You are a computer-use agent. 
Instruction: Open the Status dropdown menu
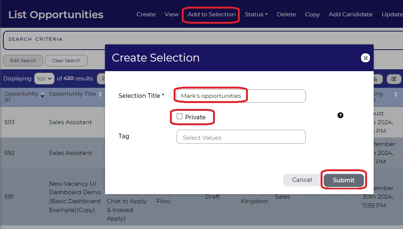tap(256, 14)
